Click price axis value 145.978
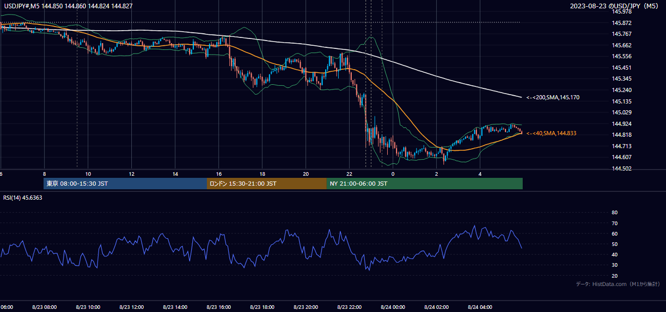This screenshot has height=312, width=666. point(621,11)
